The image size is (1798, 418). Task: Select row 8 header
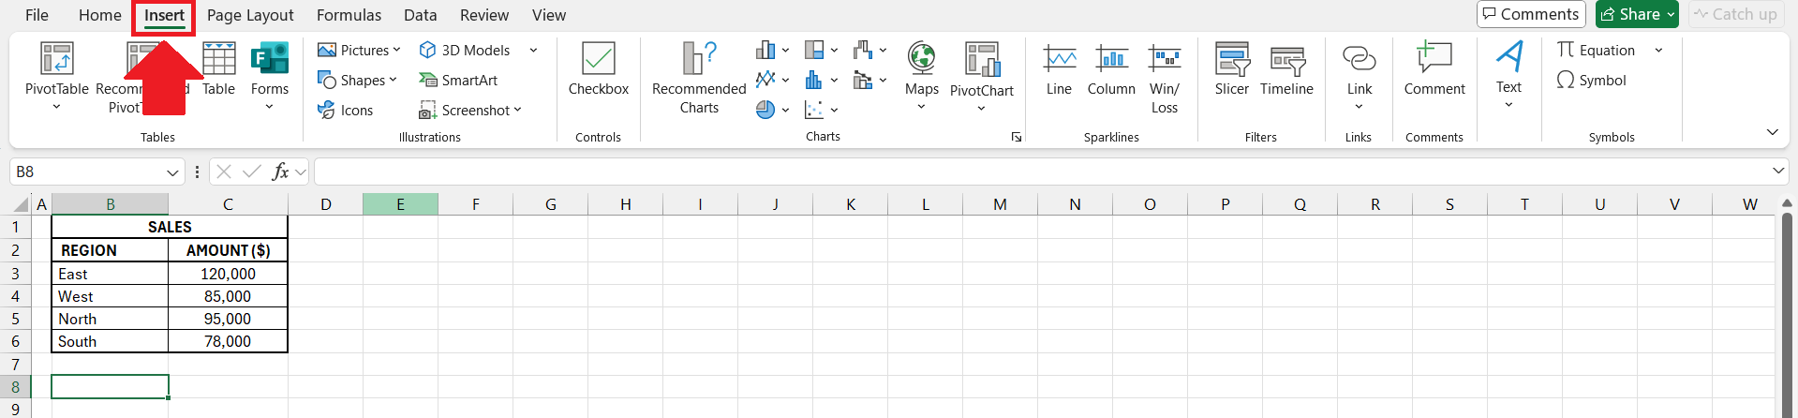pyautogui.click(x=15, y=387)
